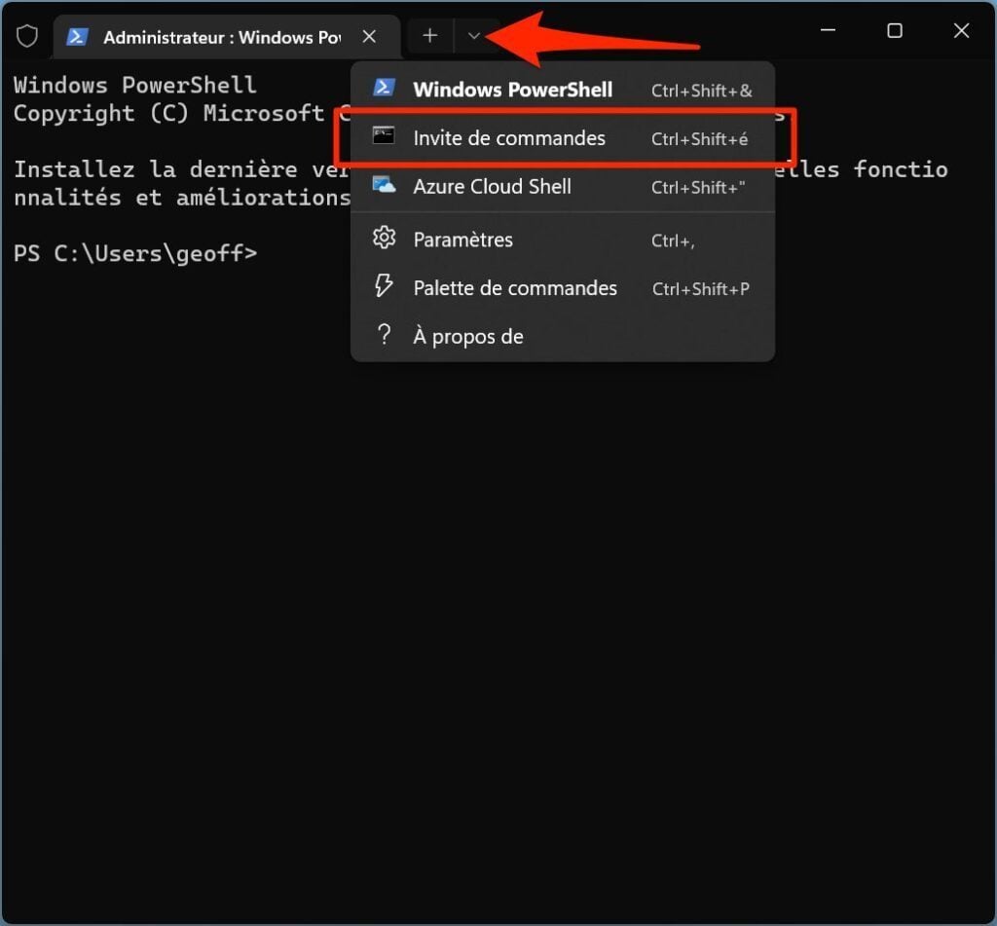Select the Administrateur : Windows PowerShell tab
This screenshot has height=926, width=997.
pos(227,38)
